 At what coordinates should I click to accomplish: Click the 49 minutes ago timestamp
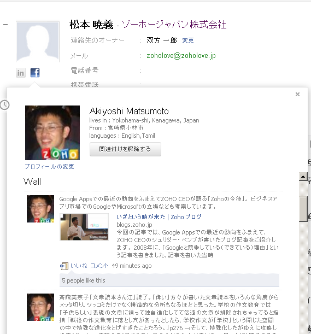point(132,266)
